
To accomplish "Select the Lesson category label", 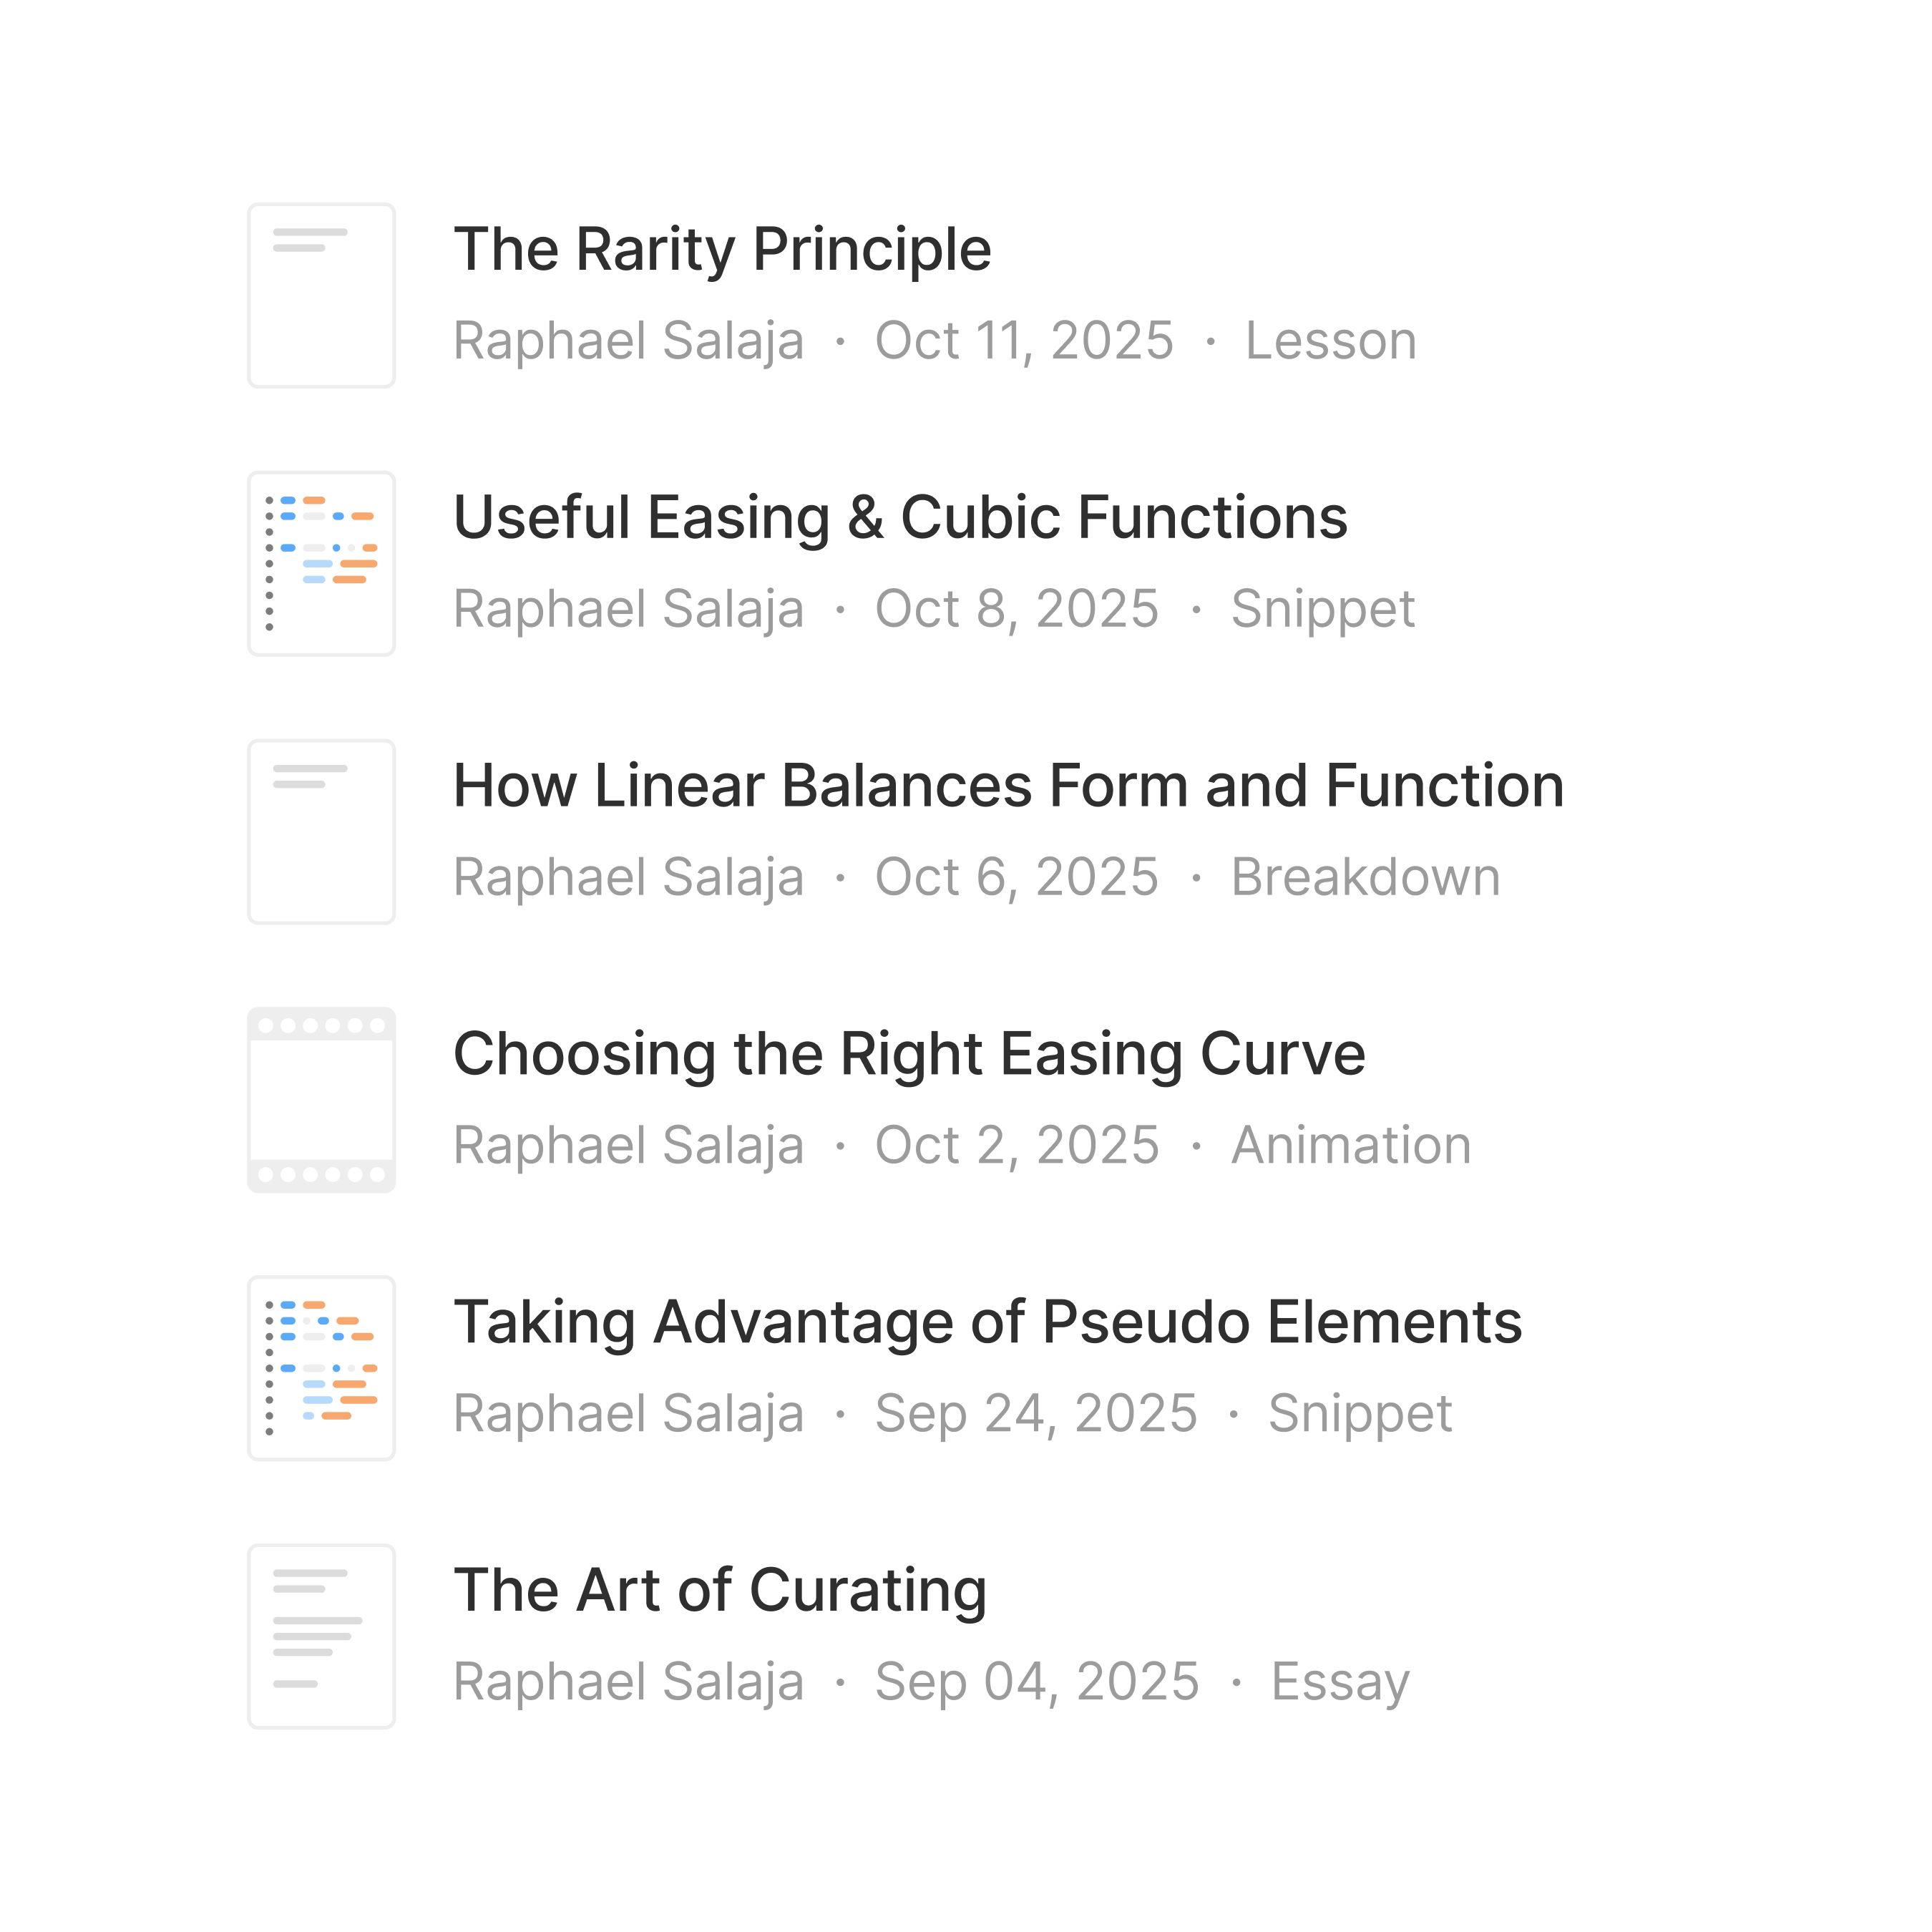I will (1330, 341).
